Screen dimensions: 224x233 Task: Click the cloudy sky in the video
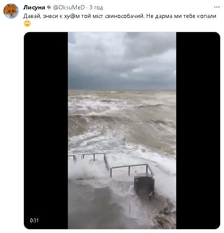point(122,61)
